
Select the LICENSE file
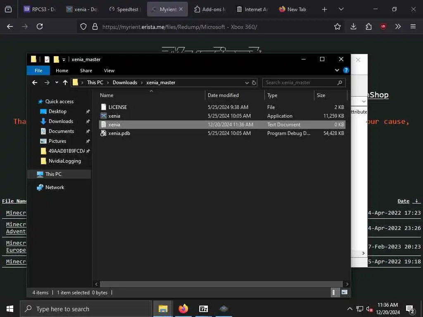(x=222, y=107)
